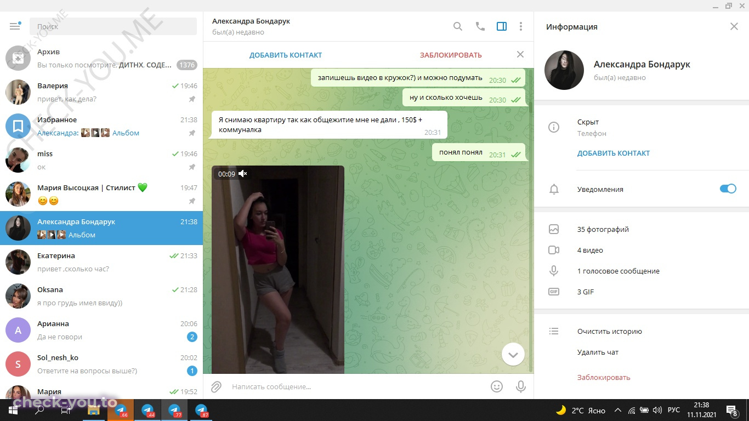Open the emoji picker smiley icon
Screen dimensions: 749x421
pyautogui.click(x=497, y=386)
